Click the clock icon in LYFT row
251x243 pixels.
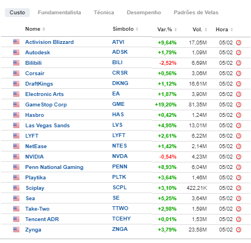[238, 136]
